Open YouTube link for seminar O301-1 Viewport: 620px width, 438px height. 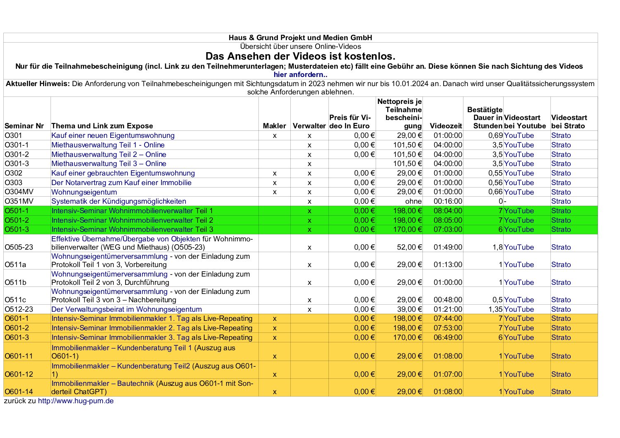coord(519,145)
